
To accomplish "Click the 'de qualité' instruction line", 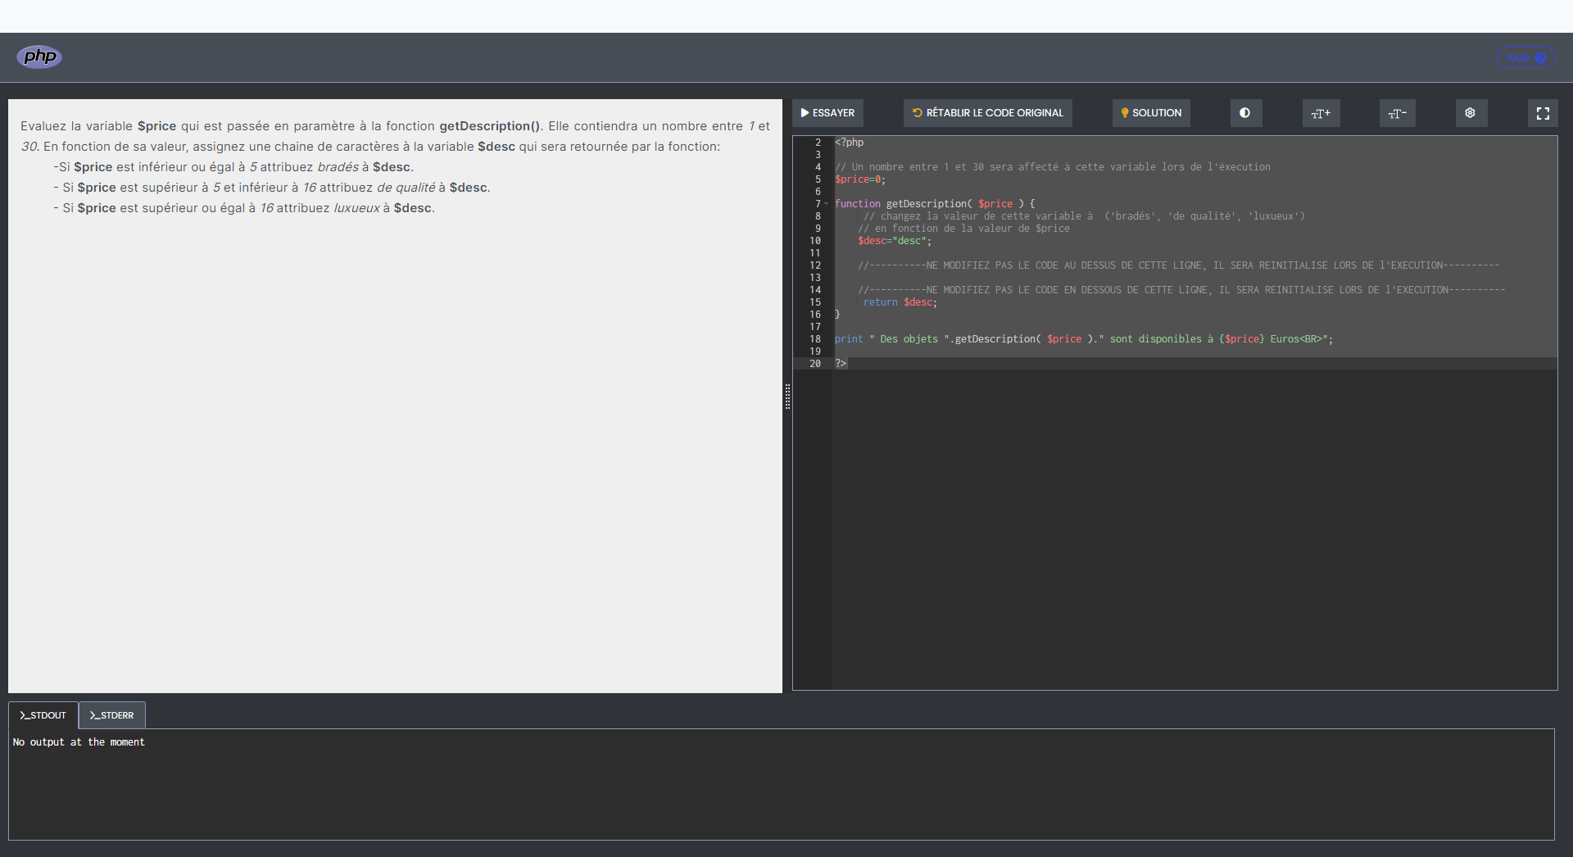I will click(272, 188).
